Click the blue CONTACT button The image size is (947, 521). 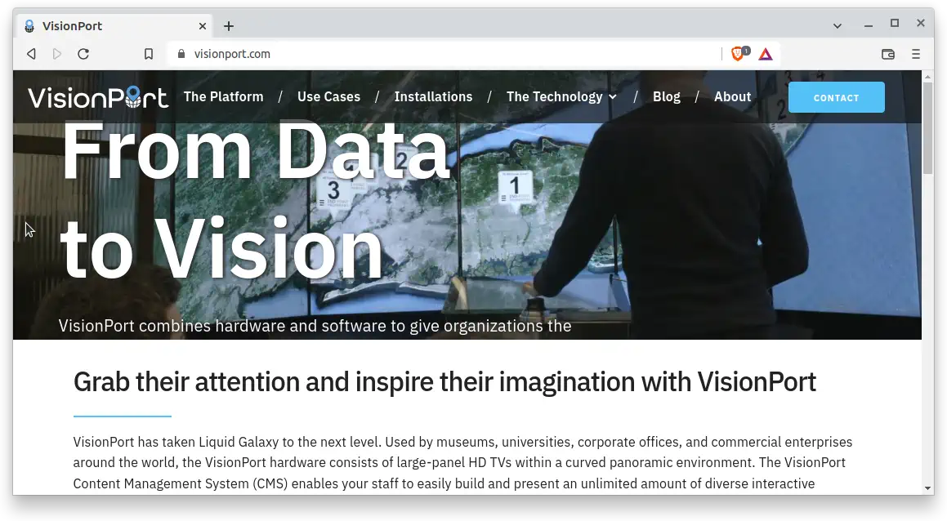(x=837, y=97)
